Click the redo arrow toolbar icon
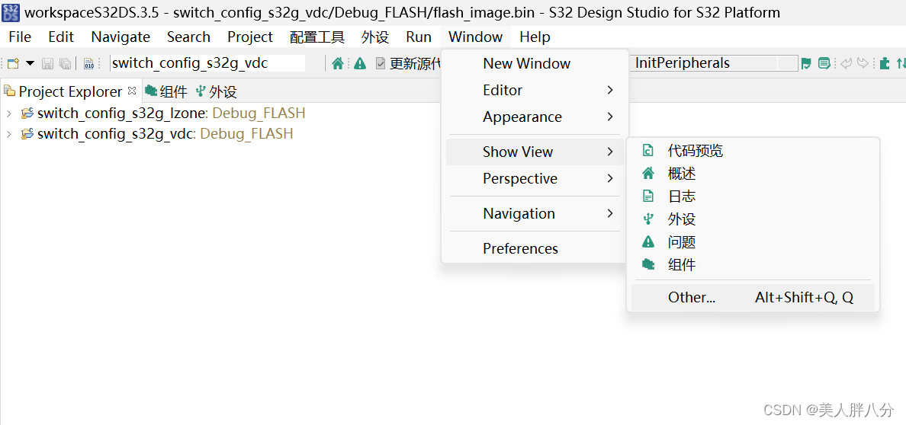Image resolution: width=906 pixels, height=425 pixels. [863, 63]
